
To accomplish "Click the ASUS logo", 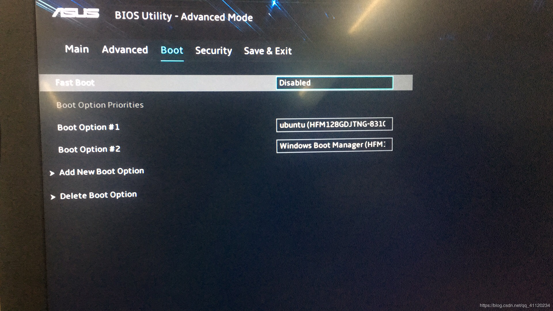I will [76, 13].
